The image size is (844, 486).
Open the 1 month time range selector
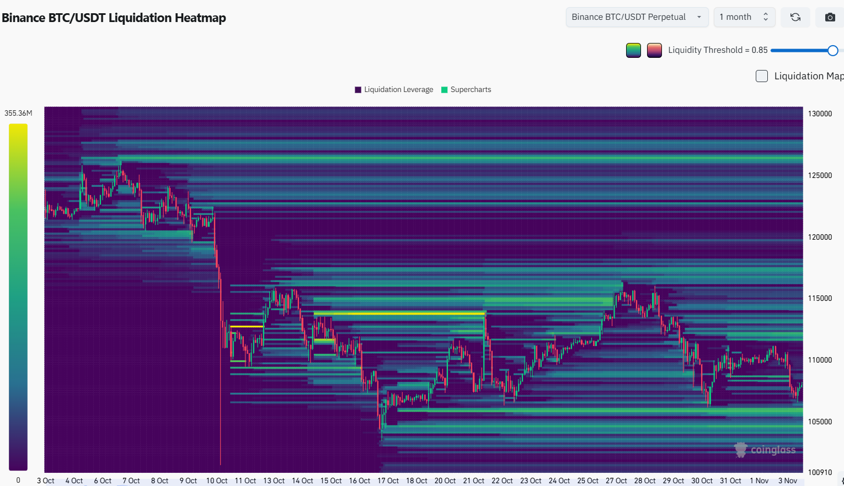(744, 17)
